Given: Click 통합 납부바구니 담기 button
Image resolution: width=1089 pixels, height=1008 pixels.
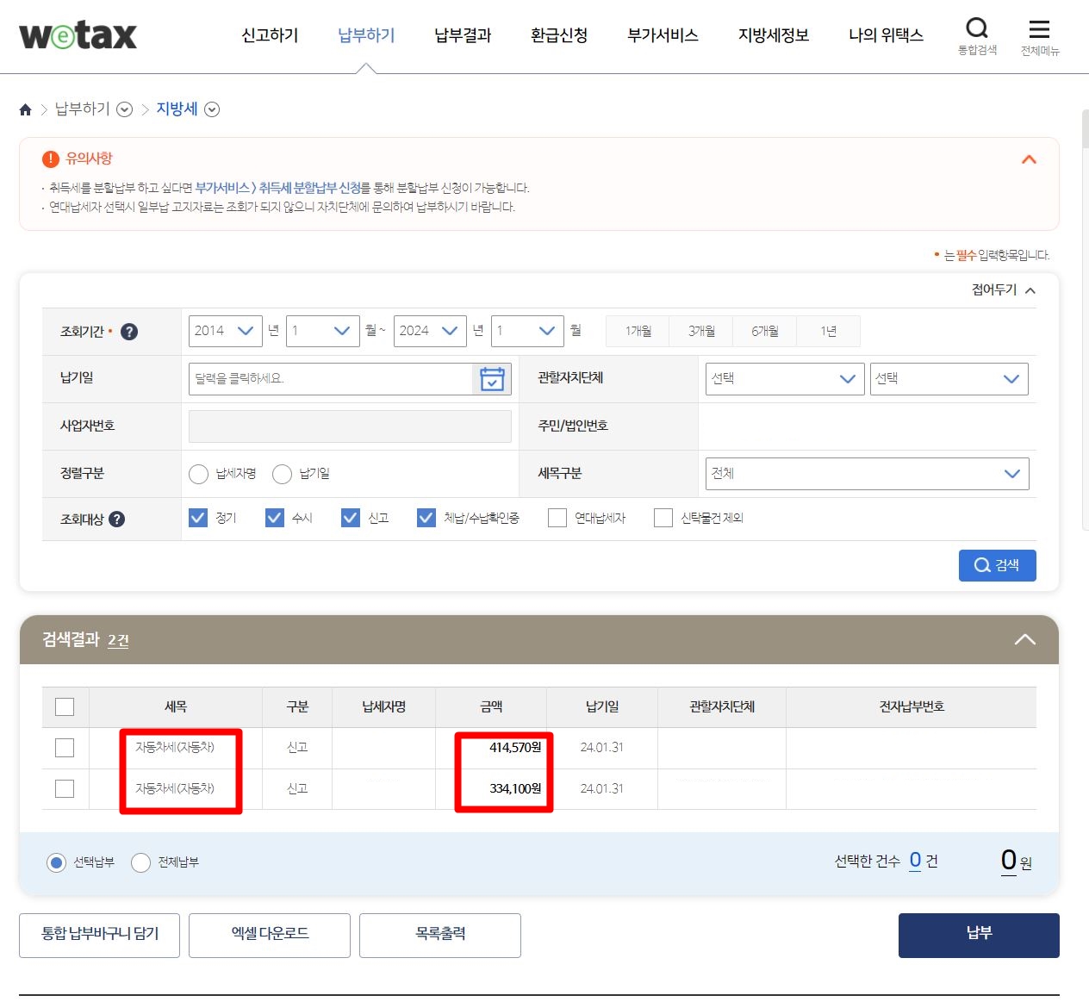Looking at the screenshot, I should tap(100, 935).
